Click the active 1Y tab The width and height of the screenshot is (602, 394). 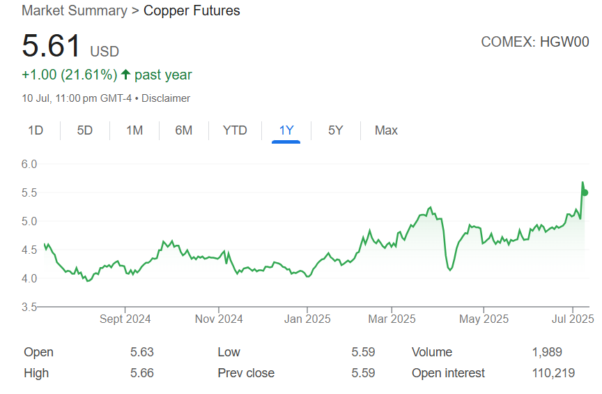click(x=286, y=130)
